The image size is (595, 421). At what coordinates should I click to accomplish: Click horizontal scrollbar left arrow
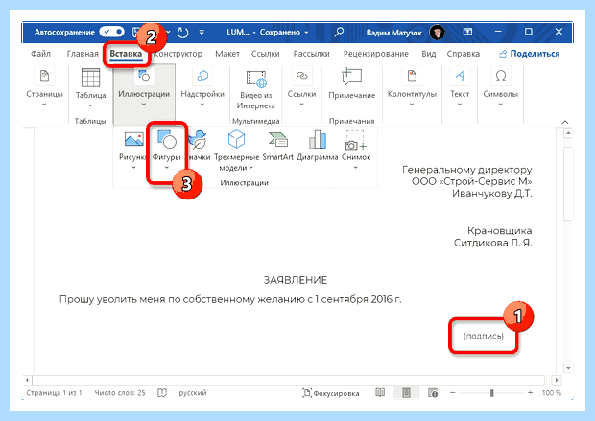tap(27, 380)
